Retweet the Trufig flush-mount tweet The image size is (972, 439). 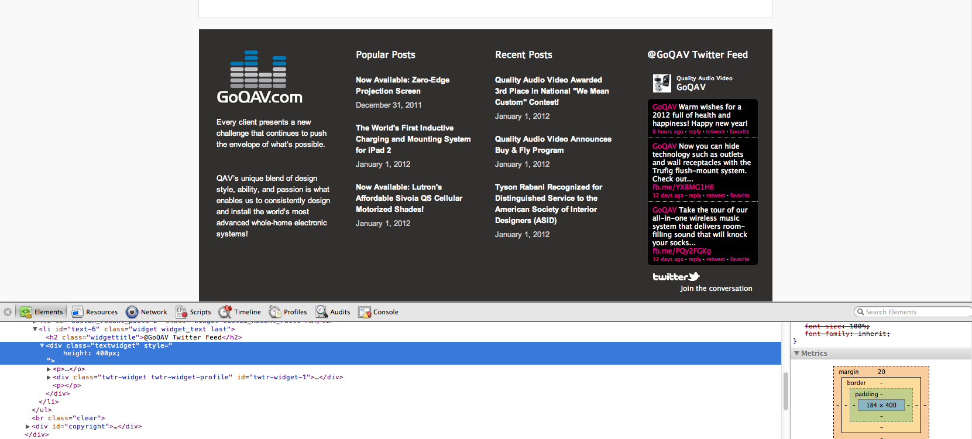(716, 196)
